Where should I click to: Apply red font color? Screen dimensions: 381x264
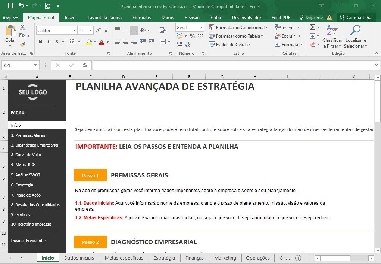click(102, 42)
